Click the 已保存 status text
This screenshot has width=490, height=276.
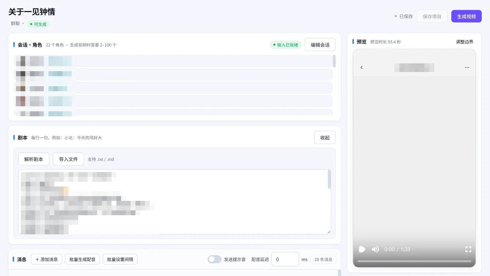coord(406,16)
